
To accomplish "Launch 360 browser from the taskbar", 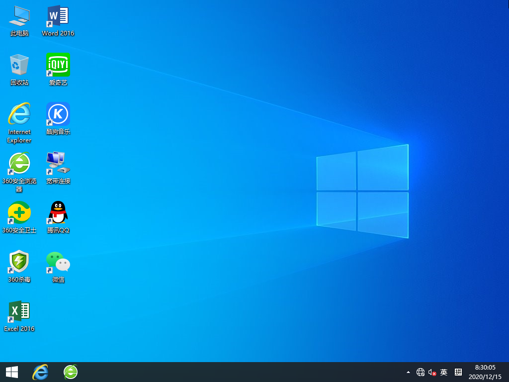I will coord(71,372).
